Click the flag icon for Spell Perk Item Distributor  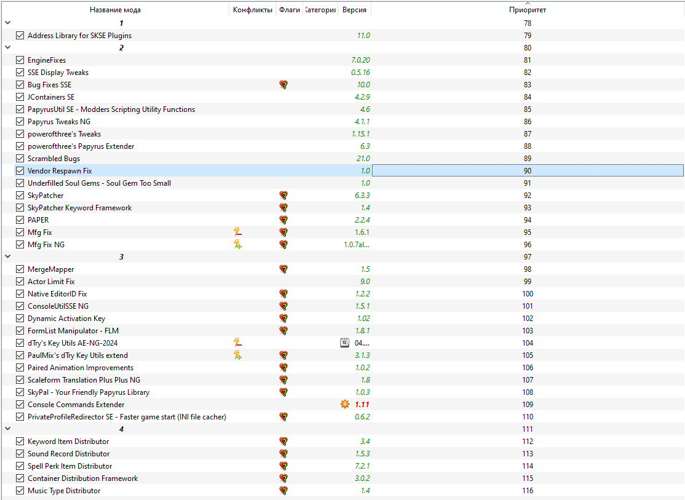[283, 466]
